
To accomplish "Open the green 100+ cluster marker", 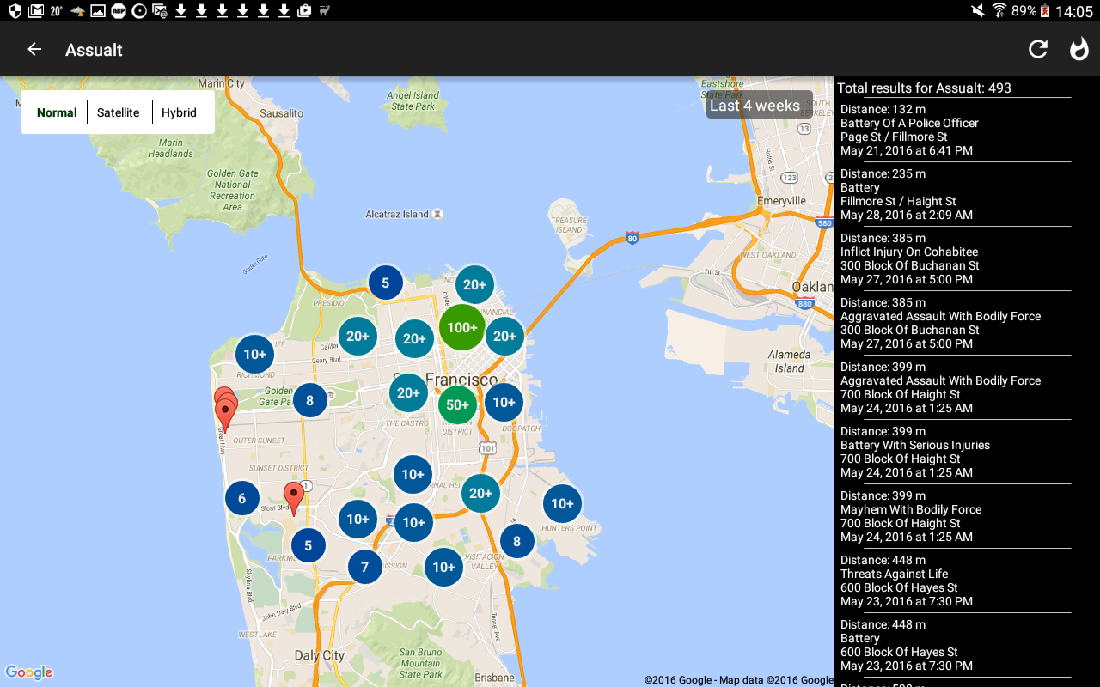I will (x=462, y=327).
